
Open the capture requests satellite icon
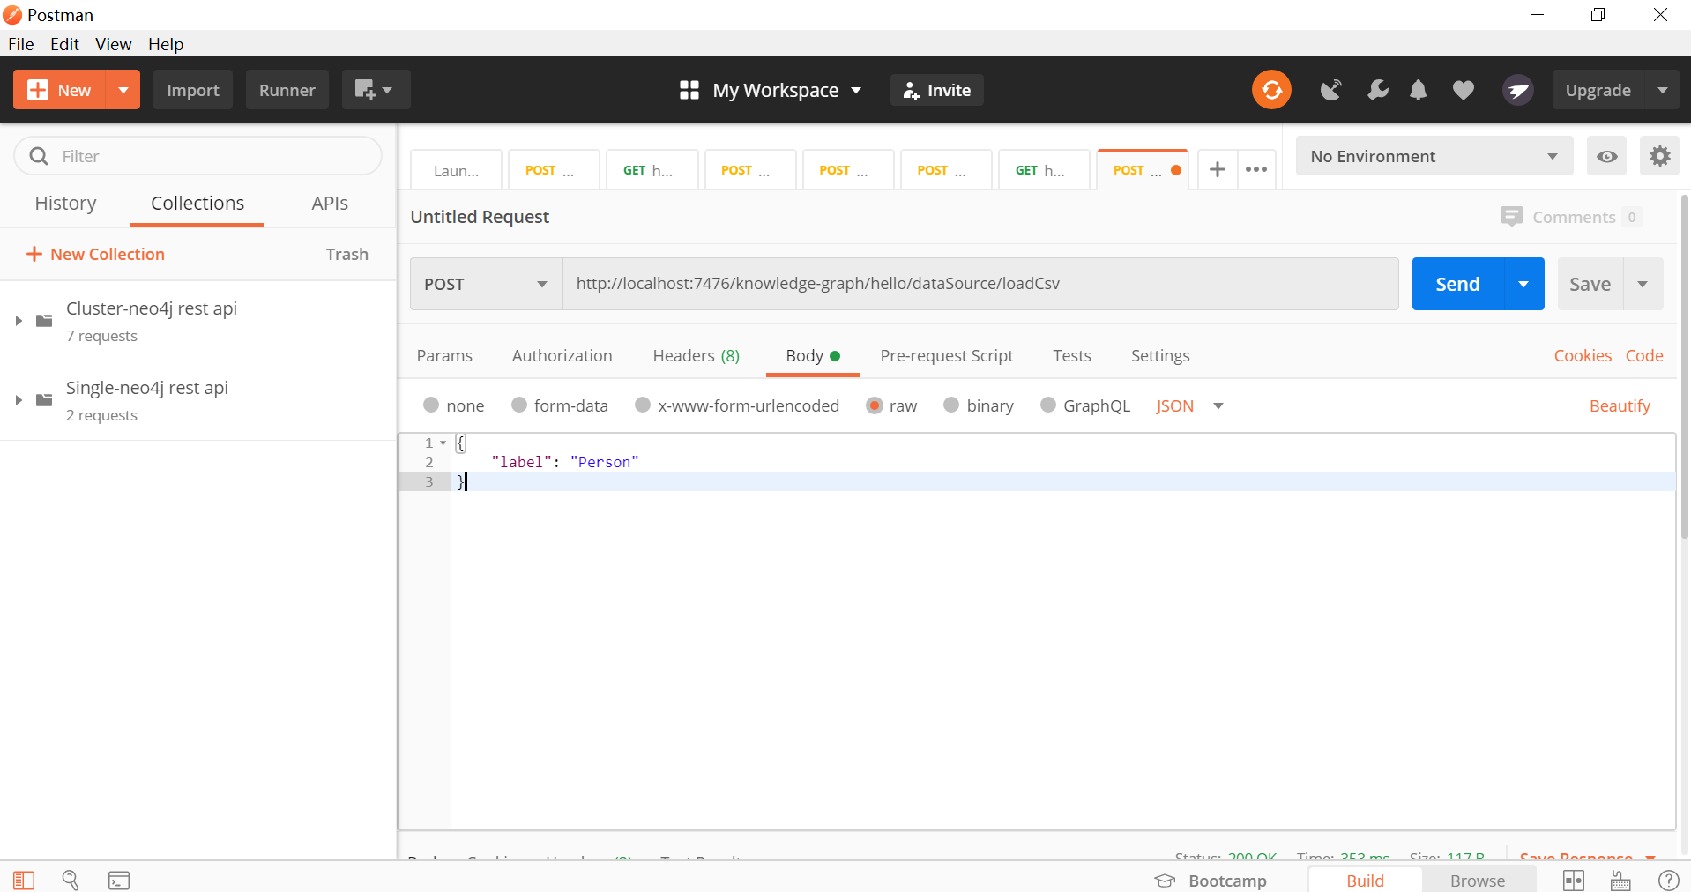(x=1330, y=90)
